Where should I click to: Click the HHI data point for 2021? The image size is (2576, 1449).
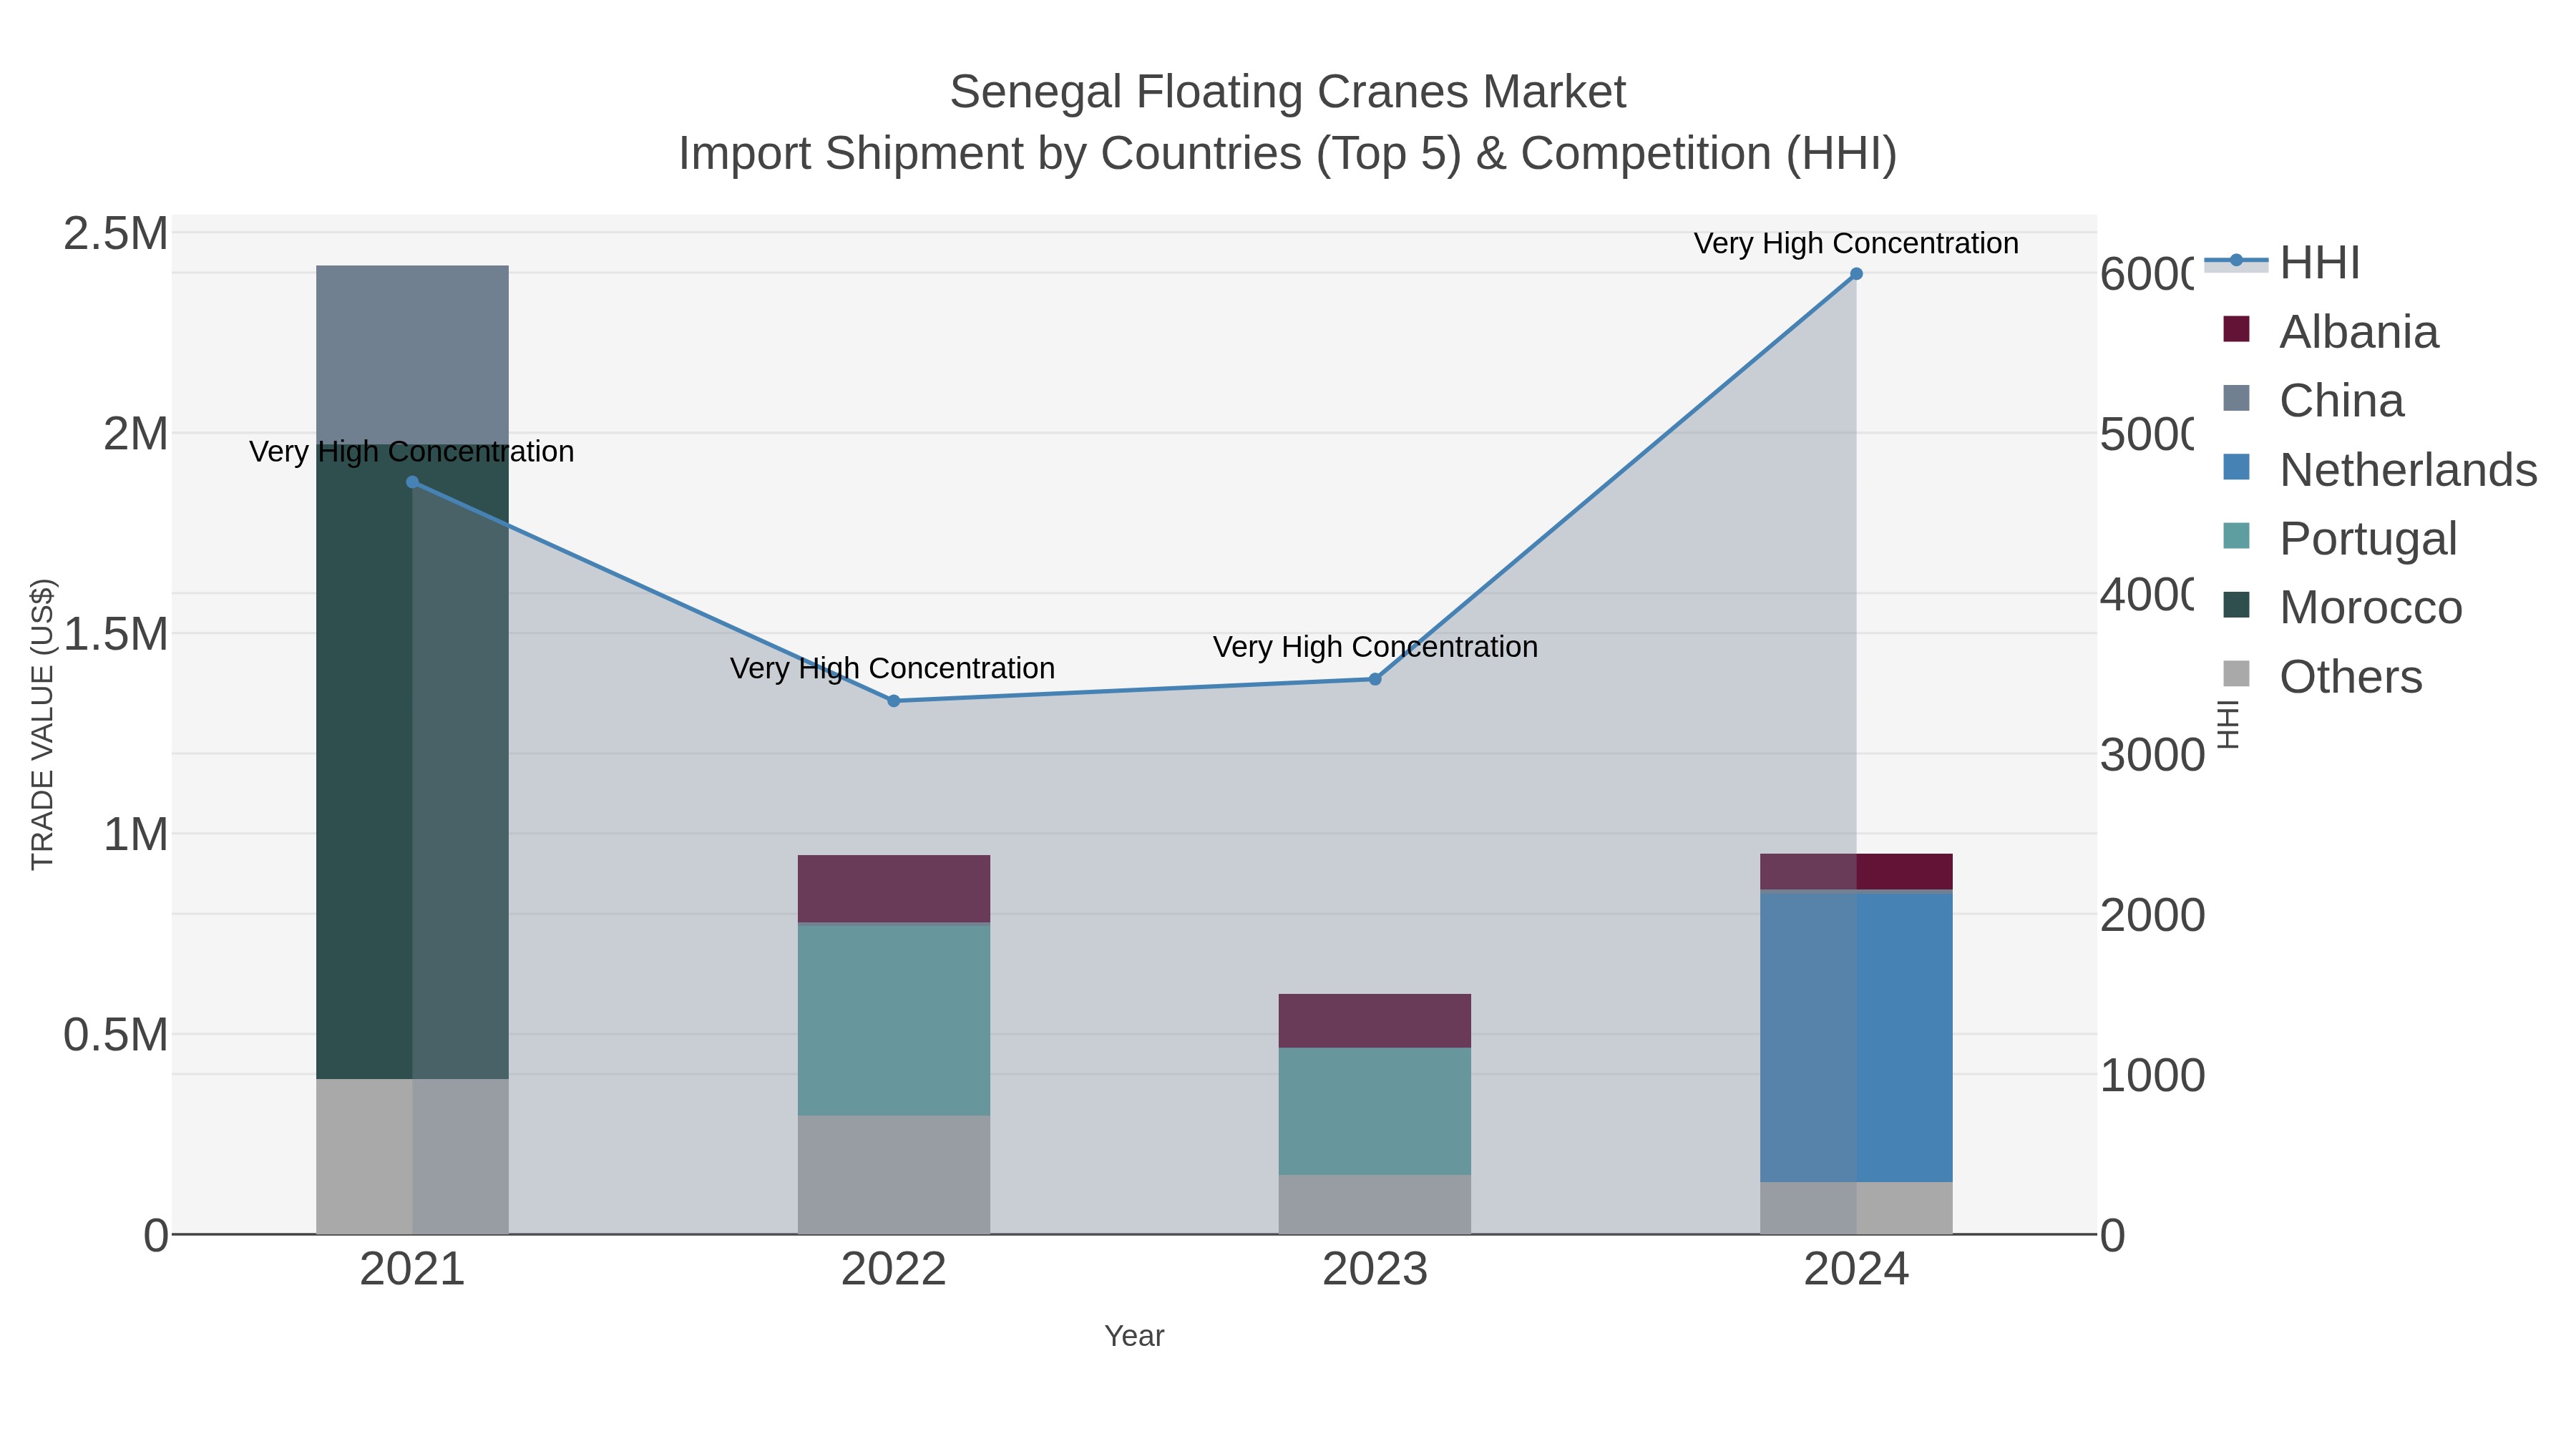(x=412, y=482)
